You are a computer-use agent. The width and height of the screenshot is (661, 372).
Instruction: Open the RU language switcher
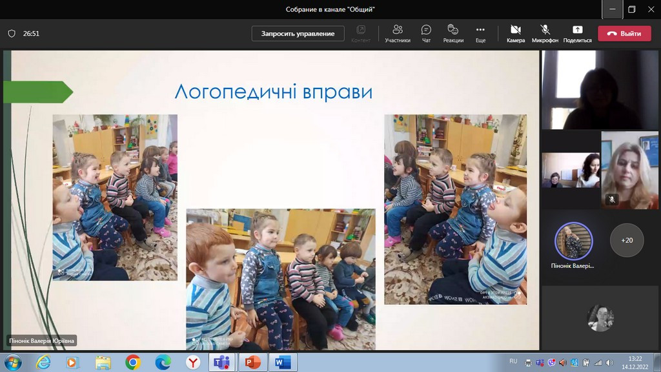513,361
